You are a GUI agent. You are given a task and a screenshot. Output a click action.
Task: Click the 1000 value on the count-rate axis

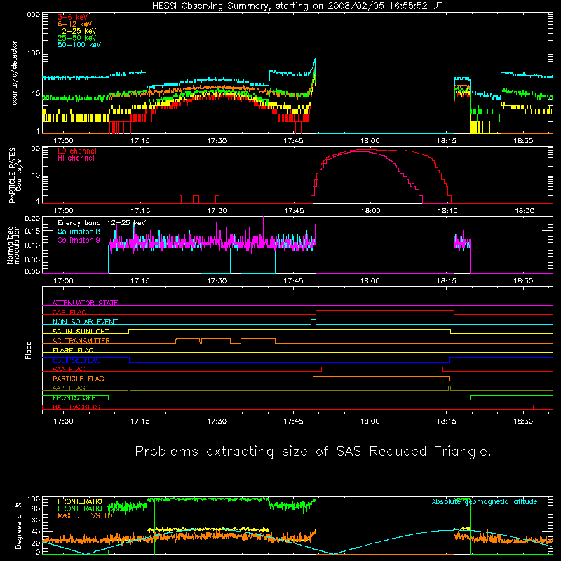click(32, 15)
